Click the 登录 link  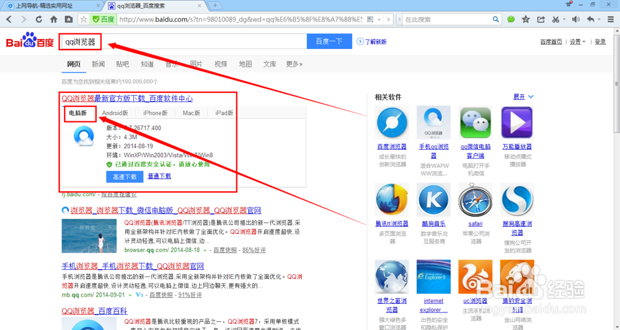point(600,42)
